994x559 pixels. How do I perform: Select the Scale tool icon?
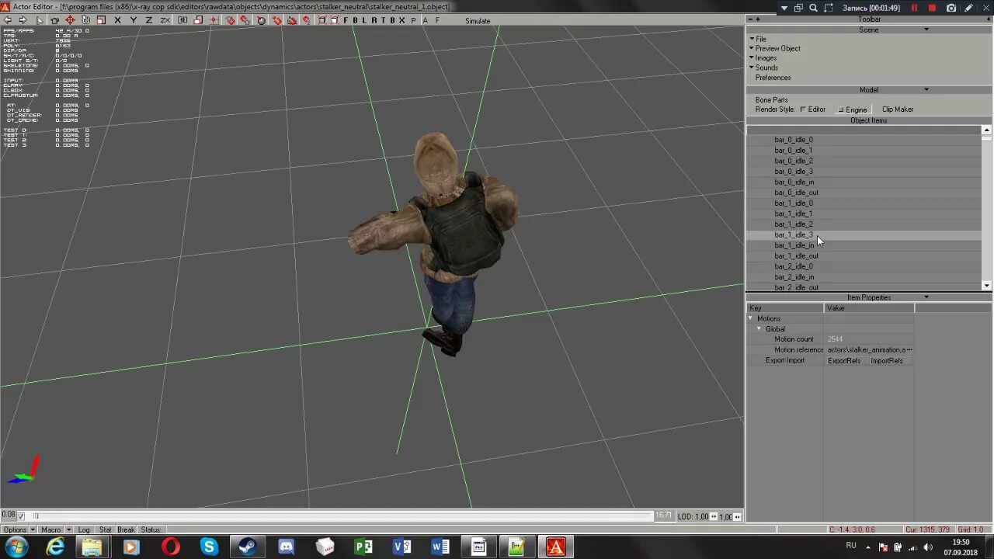tap(101, 20)
